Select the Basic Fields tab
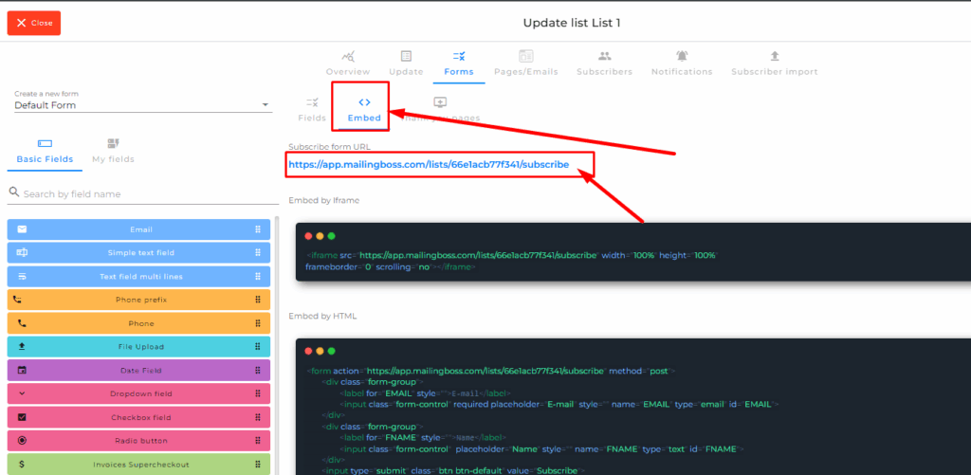Viewport: 971px width, 475px height. point(45,151)
